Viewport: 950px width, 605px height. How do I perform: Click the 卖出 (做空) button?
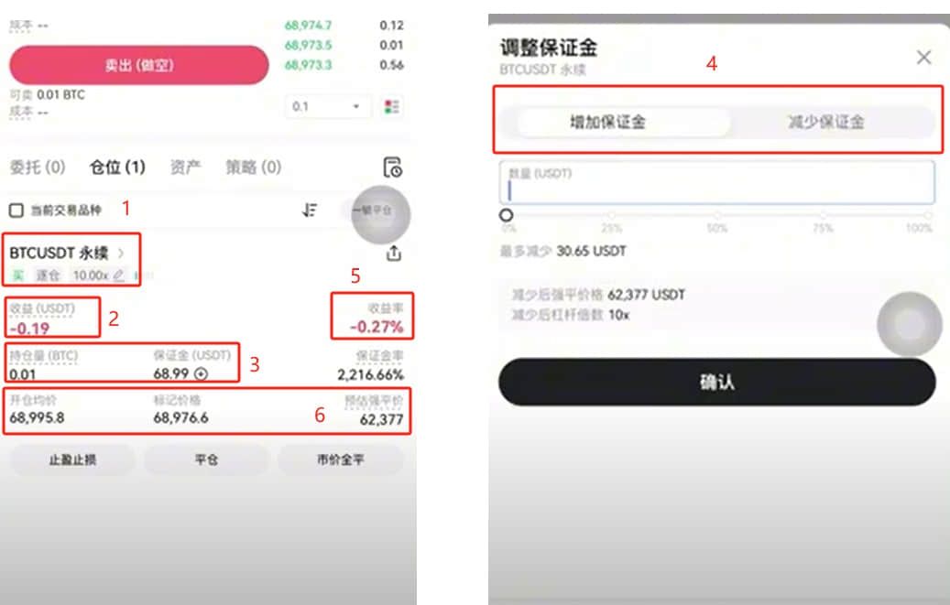138,65
